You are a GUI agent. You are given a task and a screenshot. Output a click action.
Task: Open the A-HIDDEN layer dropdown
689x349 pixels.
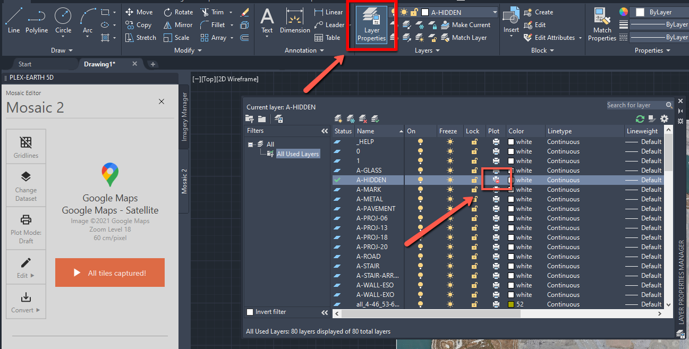[495, 12]
